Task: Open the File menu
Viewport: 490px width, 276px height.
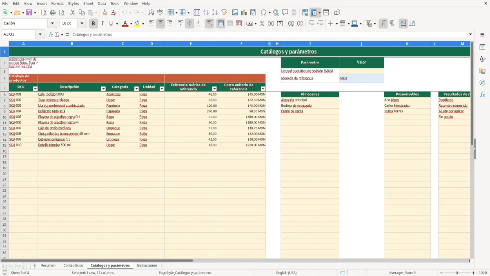Action: [x=5, y=3]
